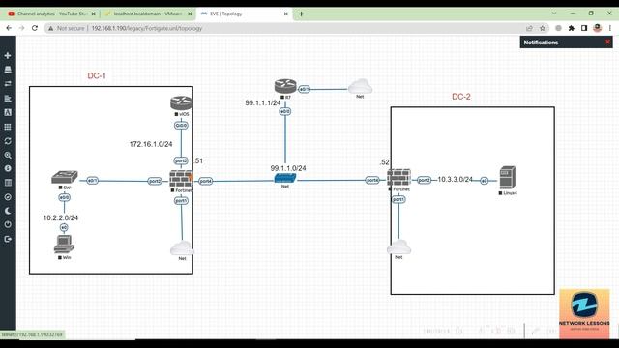Click the Notifications panel header
The image size is (619, 348).
coord(566,43)
